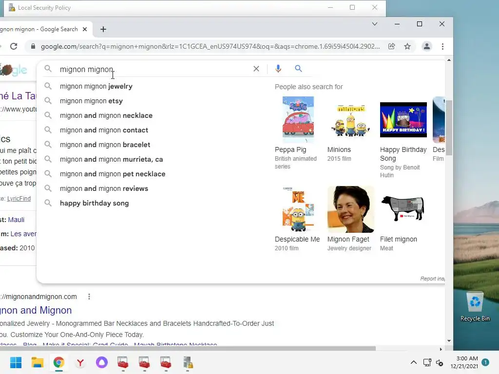Viewport: 499px width, 374px height.
Task: Open network status tray icon
Action: pyautogui.click(x=427, y=362)
